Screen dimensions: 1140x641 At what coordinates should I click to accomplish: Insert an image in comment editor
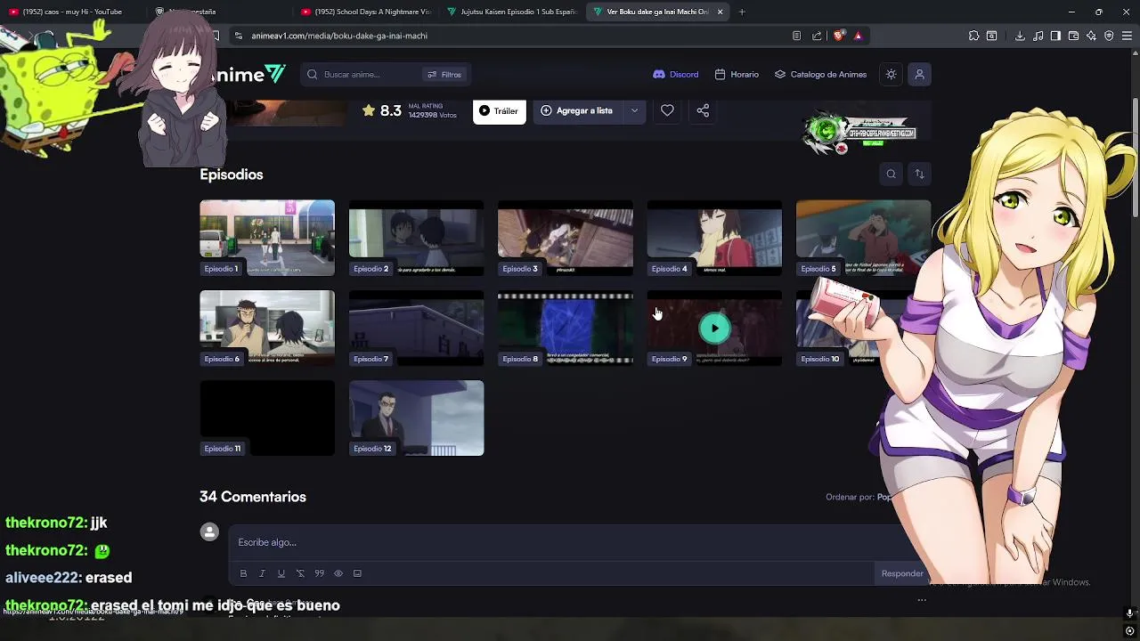[x=357, y=573]
